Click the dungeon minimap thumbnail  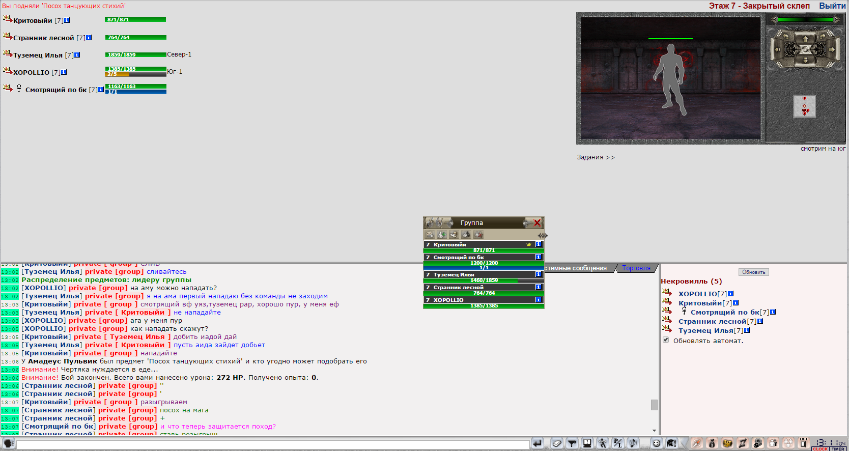click(x=804, y=106)
